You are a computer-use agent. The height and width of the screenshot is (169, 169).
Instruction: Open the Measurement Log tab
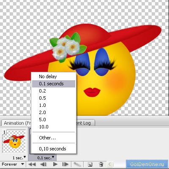click(x=85, y=123)
